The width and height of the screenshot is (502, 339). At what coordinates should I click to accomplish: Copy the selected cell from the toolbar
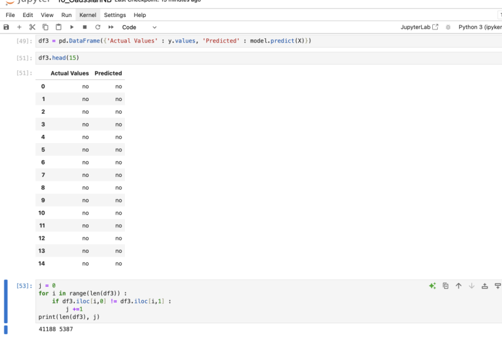[x=45, y=27]
